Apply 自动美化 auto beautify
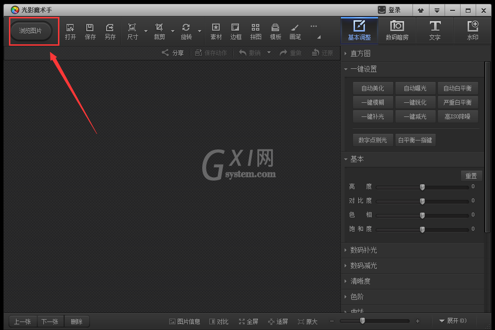This screenshot has width=495, height=330. point(373,88)
